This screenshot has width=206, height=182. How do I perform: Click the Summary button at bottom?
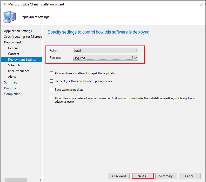[x=166, y=176]
